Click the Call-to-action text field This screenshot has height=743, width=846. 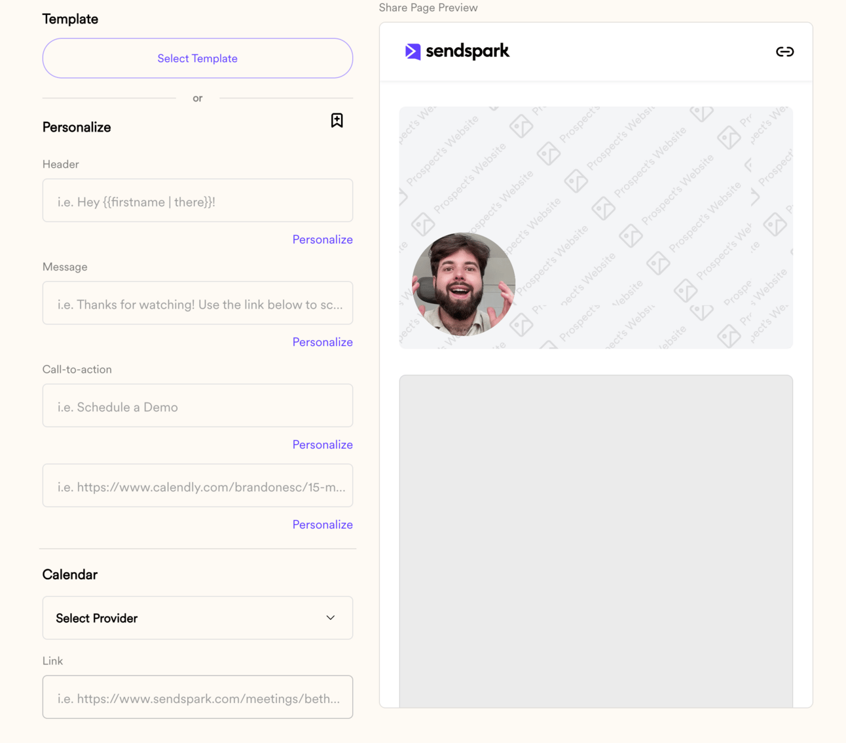coord(198,406)
